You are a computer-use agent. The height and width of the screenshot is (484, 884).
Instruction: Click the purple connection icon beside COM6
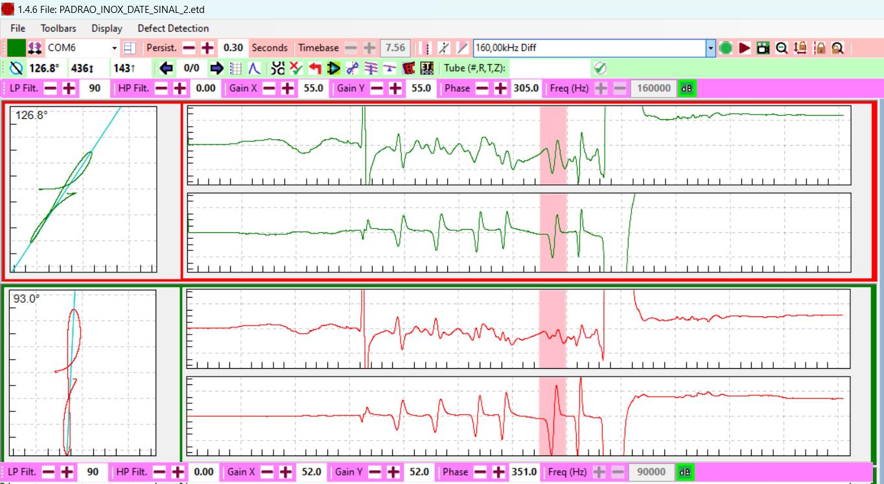(36, 48)
